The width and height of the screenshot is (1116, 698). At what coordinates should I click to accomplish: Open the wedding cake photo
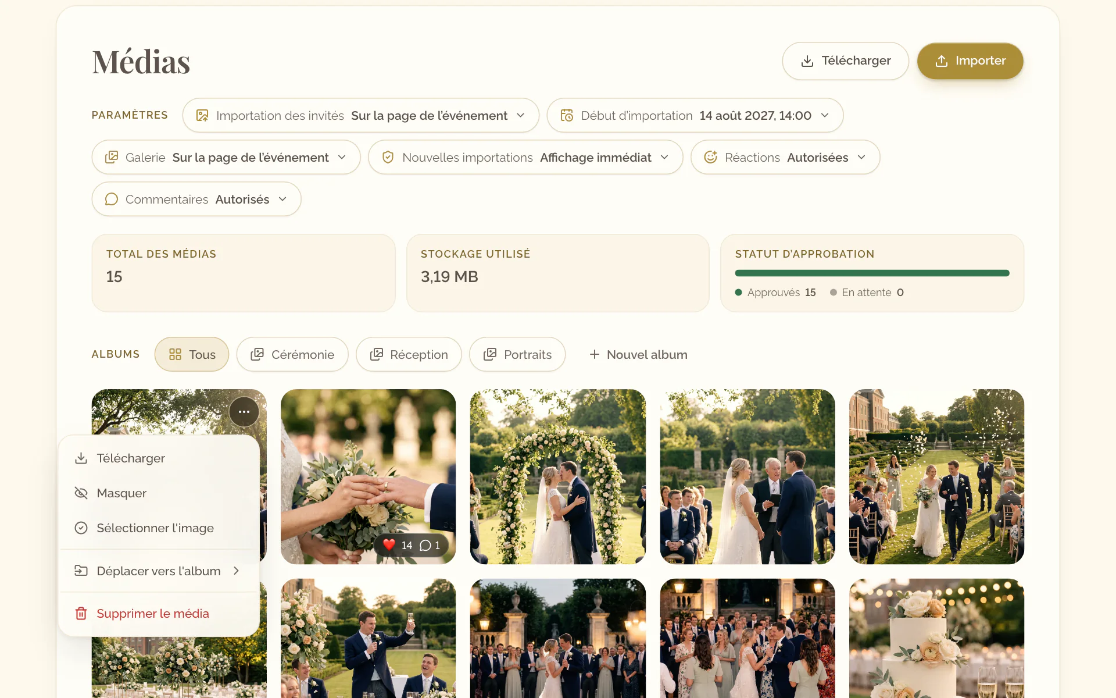pyautogui.click(x=936, y=638)
